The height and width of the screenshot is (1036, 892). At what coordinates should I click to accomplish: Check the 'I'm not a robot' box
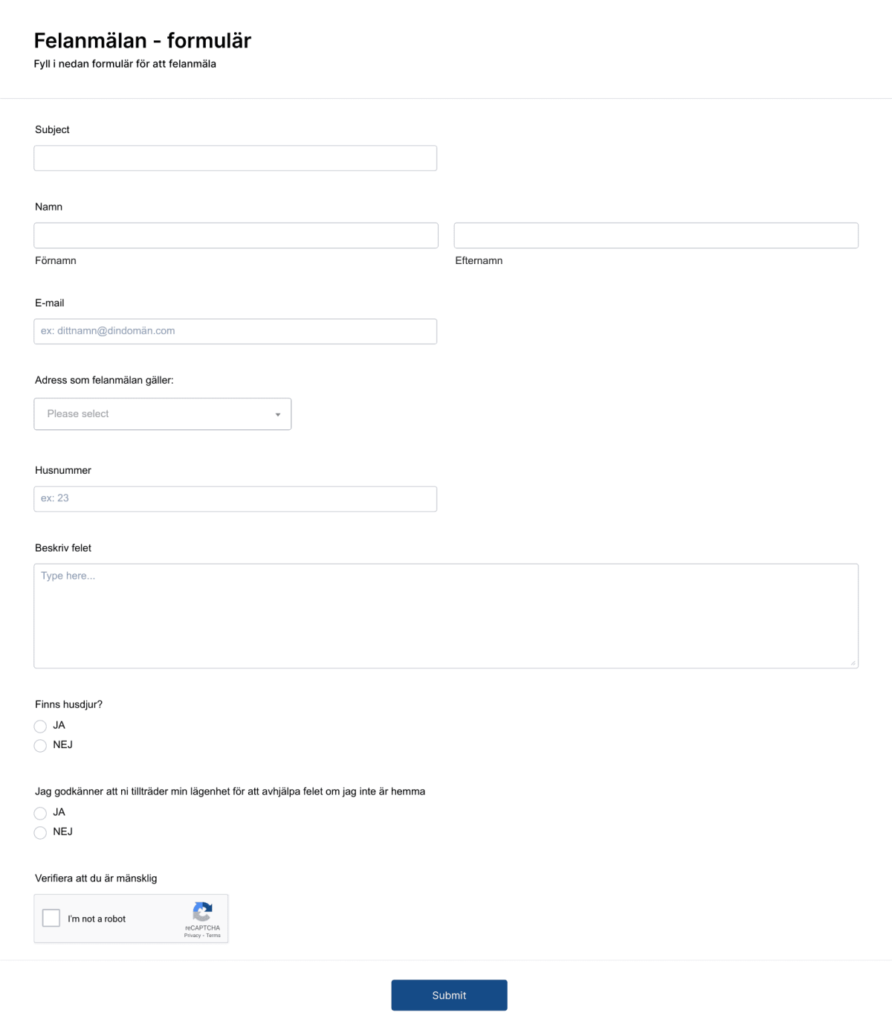[51, 918]
